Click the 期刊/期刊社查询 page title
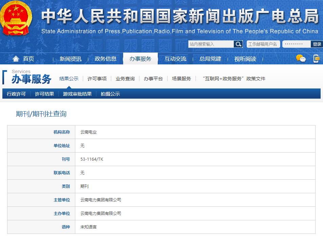The image size is (323, 241). coord(41,114)
